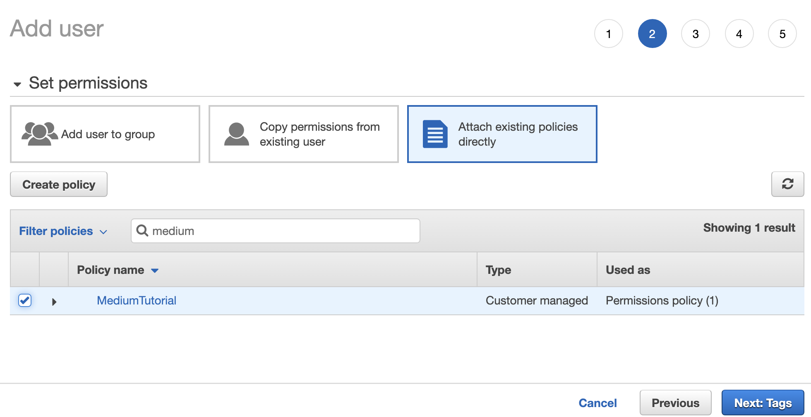Image resolution: width=811 pixels, height=417 pixels.
Task: Click the group people icon
Action: [x=39, y=134]
